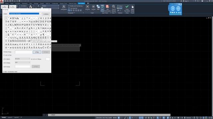The height and width of the screenshot is (119, 213).
Task: Click the large text mask A icon
Action: [31, 7]
